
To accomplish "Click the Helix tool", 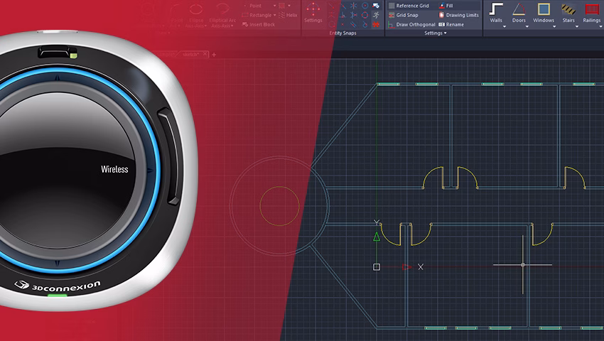I will coord(288,15).
